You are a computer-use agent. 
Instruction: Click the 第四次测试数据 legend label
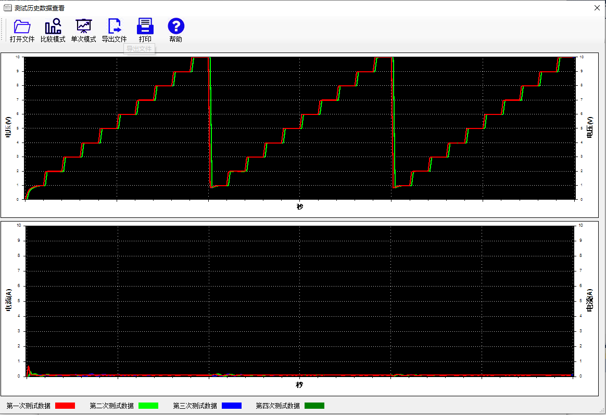tap(277, 406)
